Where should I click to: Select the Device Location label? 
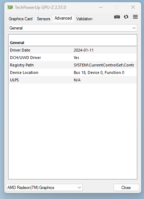tap(24, 72)
